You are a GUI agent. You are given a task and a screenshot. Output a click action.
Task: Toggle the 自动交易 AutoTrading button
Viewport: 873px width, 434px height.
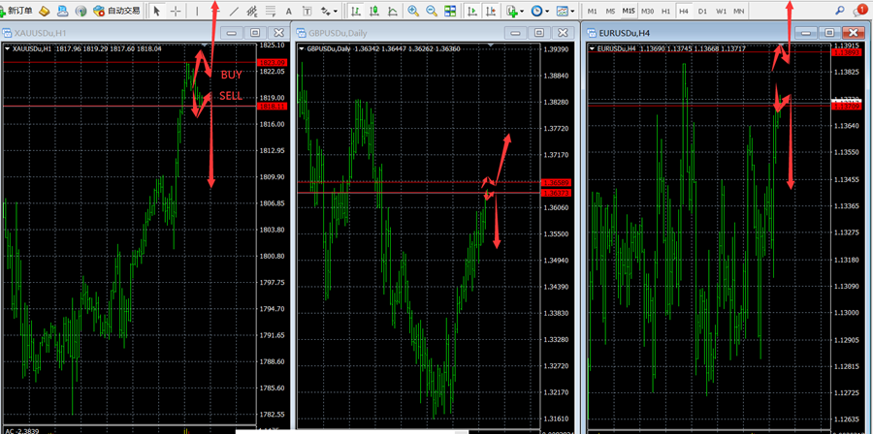tap(114, 11)
